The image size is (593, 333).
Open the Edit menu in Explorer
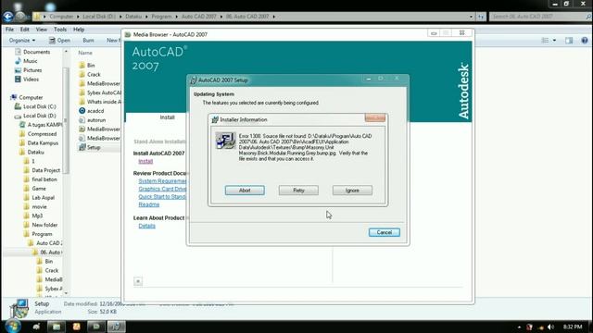click(25, 30)
